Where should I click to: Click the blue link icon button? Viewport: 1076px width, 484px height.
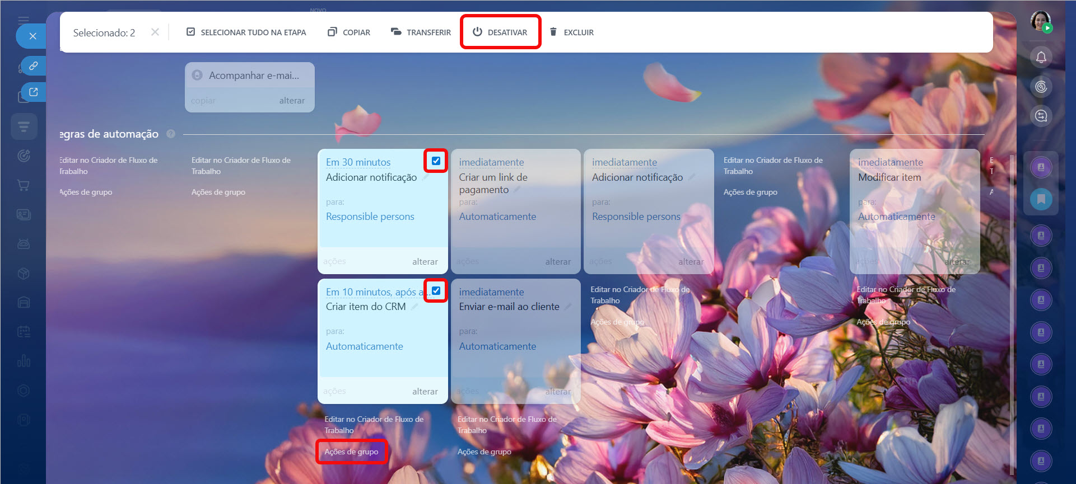click(34, 66)
